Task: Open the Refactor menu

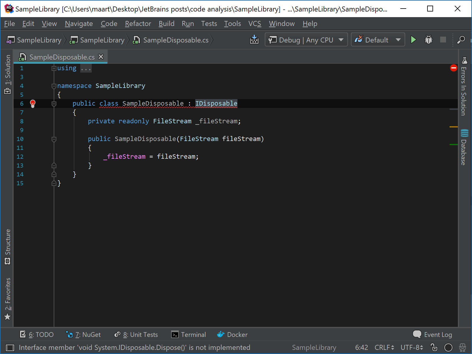Action: click(x=138, y=24)
